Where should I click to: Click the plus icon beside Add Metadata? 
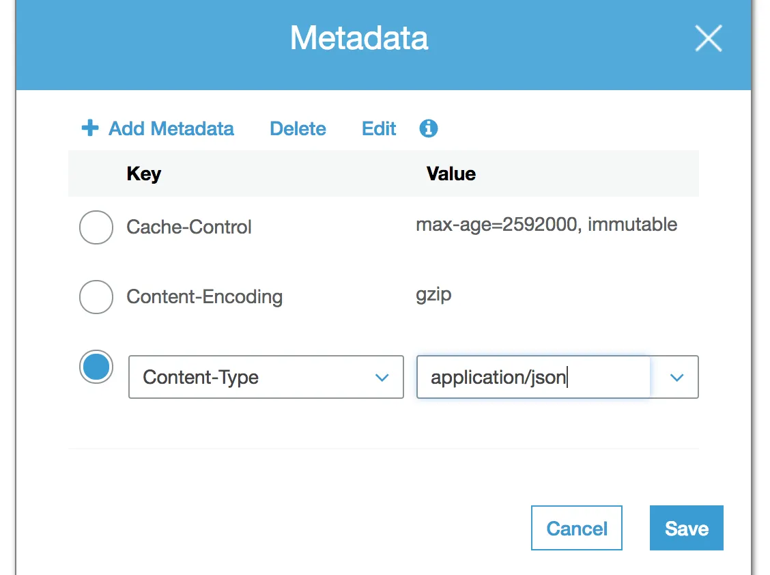[90, 128]
